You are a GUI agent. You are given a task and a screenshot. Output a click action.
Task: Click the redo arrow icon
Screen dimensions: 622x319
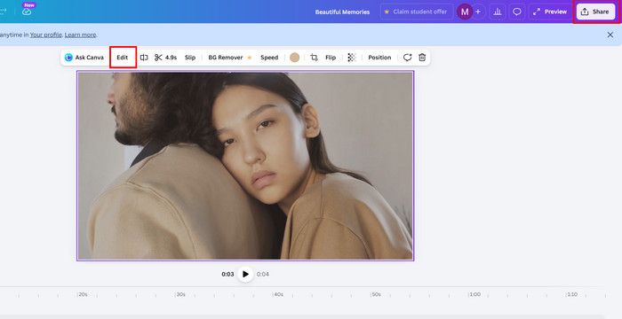pos(4,12)
